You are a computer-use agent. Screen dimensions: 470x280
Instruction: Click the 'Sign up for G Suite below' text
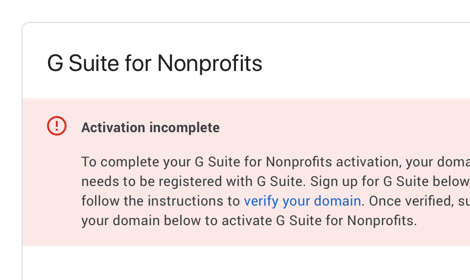tap(390, 182)
